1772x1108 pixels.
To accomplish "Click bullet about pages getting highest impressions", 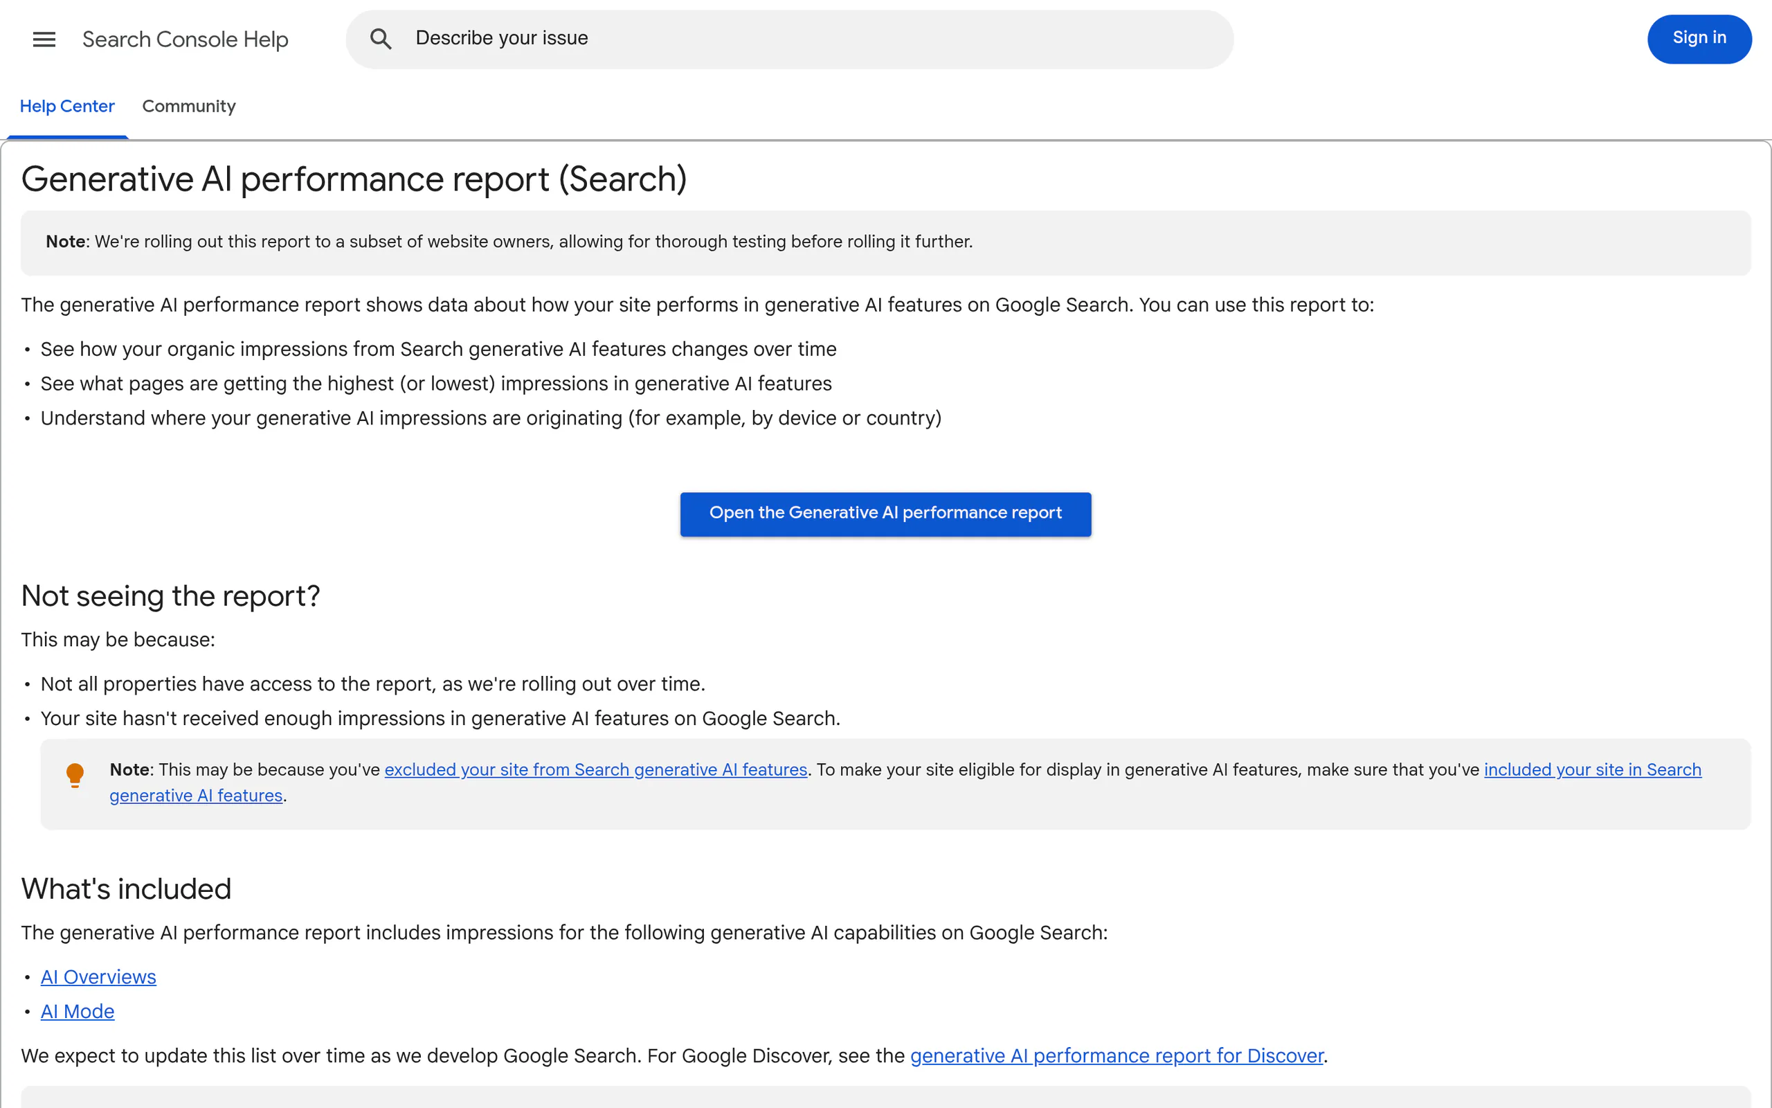I will point(435,383).
